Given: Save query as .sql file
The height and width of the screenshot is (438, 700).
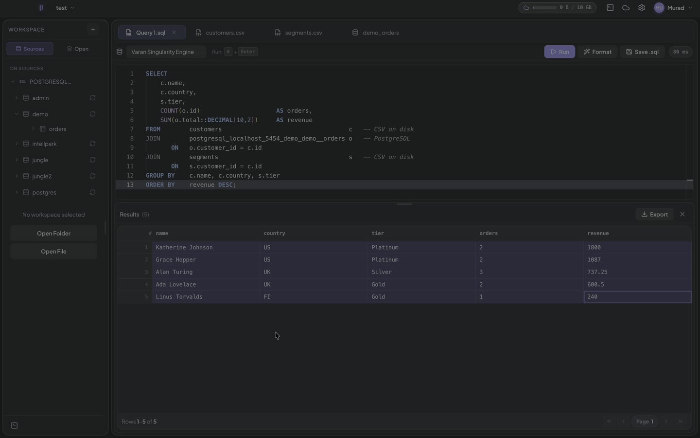Looking at the screenshot, I should click(642, 52).
